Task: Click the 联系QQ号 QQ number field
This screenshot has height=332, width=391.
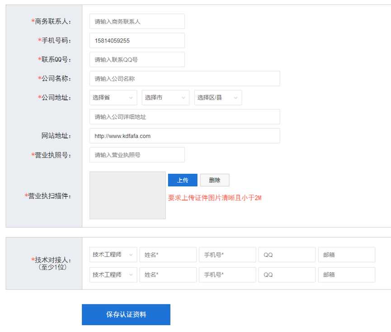Action: click(137, 59)
